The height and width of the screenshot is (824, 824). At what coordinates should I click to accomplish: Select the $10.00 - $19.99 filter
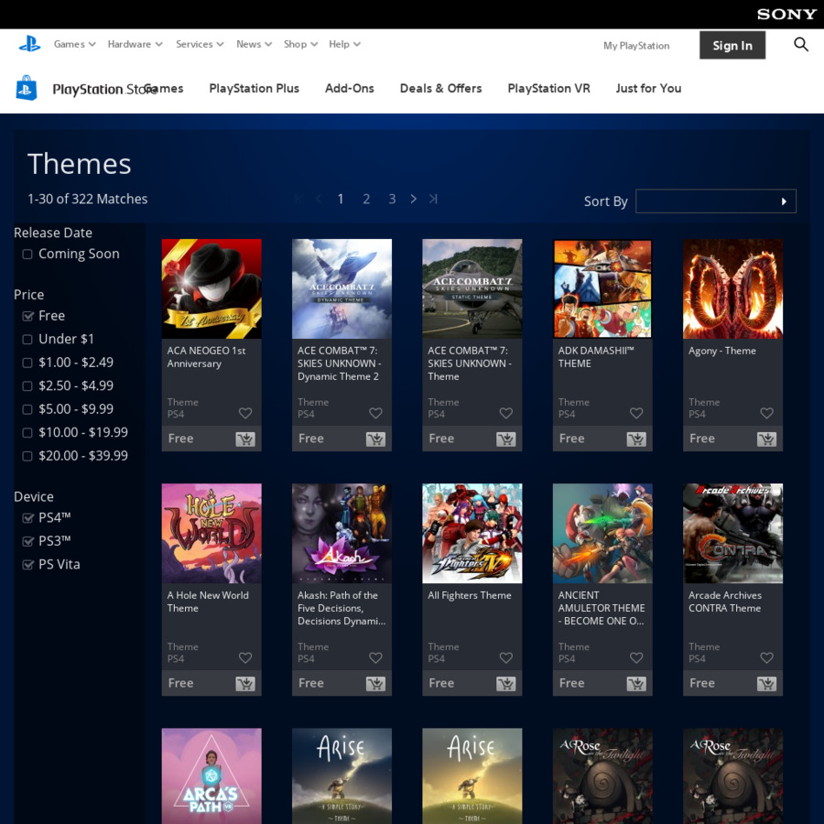[27, 432]
